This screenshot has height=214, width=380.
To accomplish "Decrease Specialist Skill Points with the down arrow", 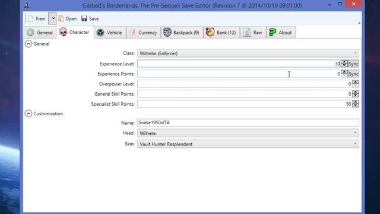I will [x=356, y=106].
